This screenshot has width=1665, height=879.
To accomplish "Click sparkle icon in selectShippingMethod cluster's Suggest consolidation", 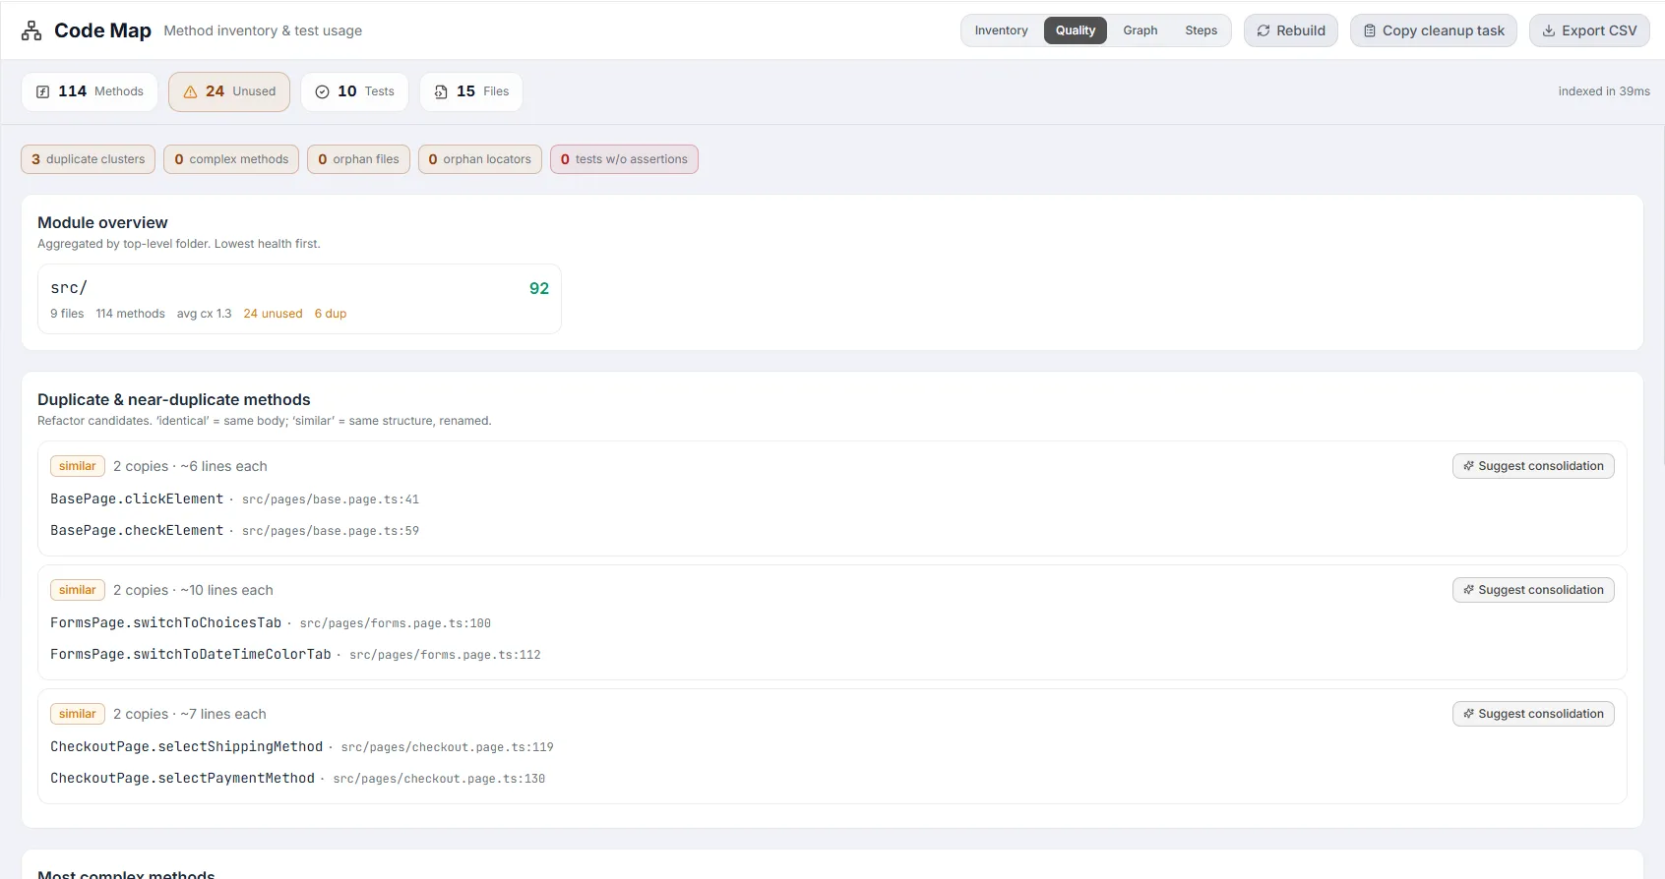I will (1468, 714).
